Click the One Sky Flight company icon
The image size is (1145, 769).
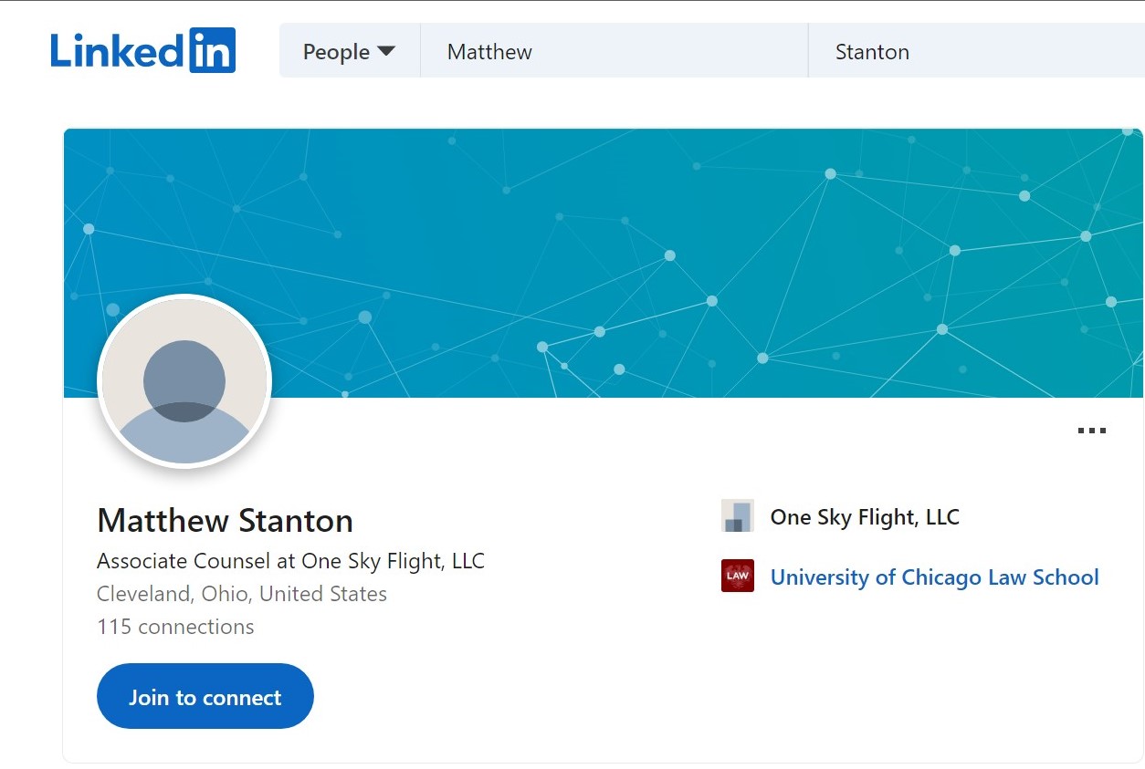[737, 516]
